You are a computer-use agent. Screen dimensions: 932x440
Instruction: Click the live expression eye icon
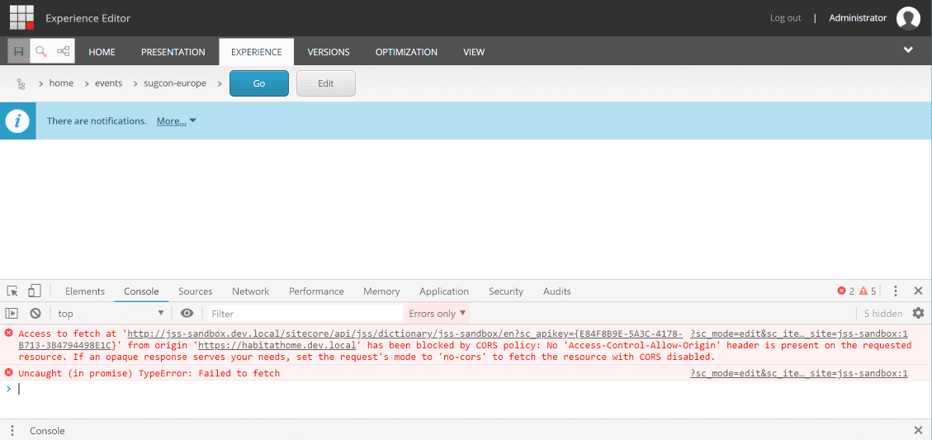coord(187,314)
